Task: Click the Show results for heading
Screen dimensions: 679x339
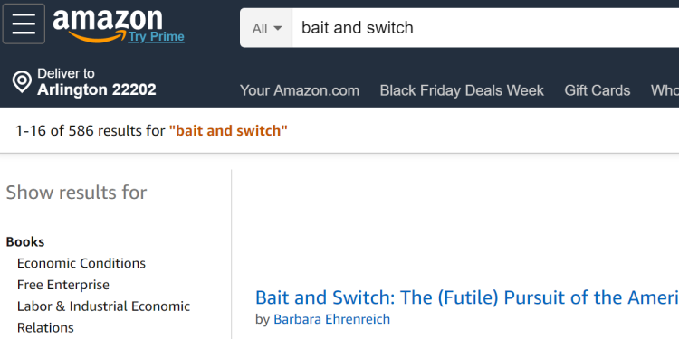Action: (76, 193)
